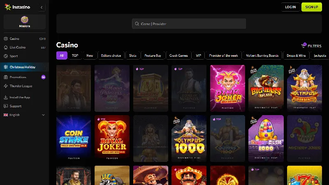Viewport: 329px width, 185px height.
Task: Select the Slots tab
Action: tap(132, 55)
